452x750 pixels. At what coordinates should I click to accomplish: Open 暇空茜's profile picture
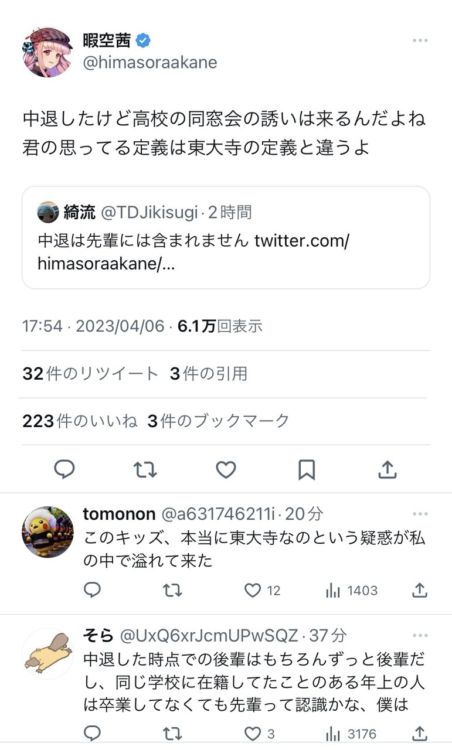point(47,52)
